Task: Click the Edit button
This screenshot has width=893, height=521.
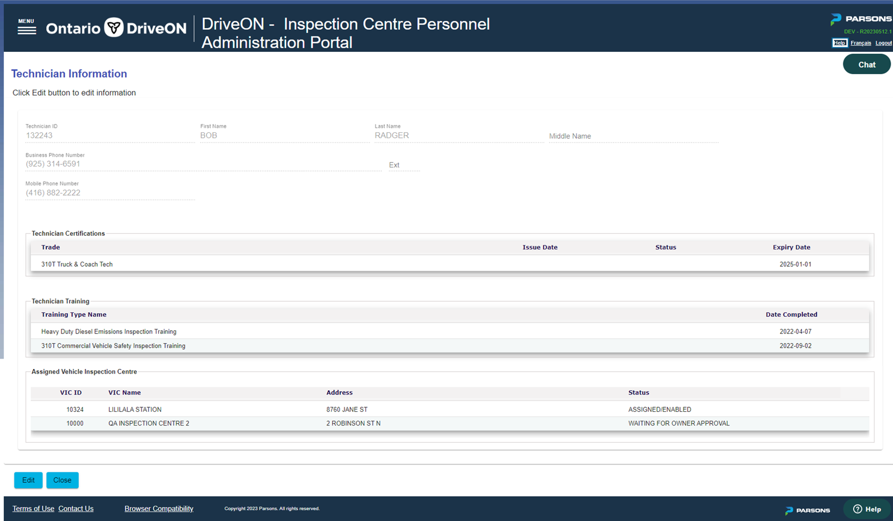Action: [28, 480]
